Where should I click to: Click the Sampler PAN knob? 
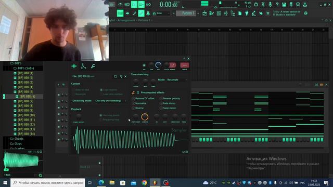[151, 65]
